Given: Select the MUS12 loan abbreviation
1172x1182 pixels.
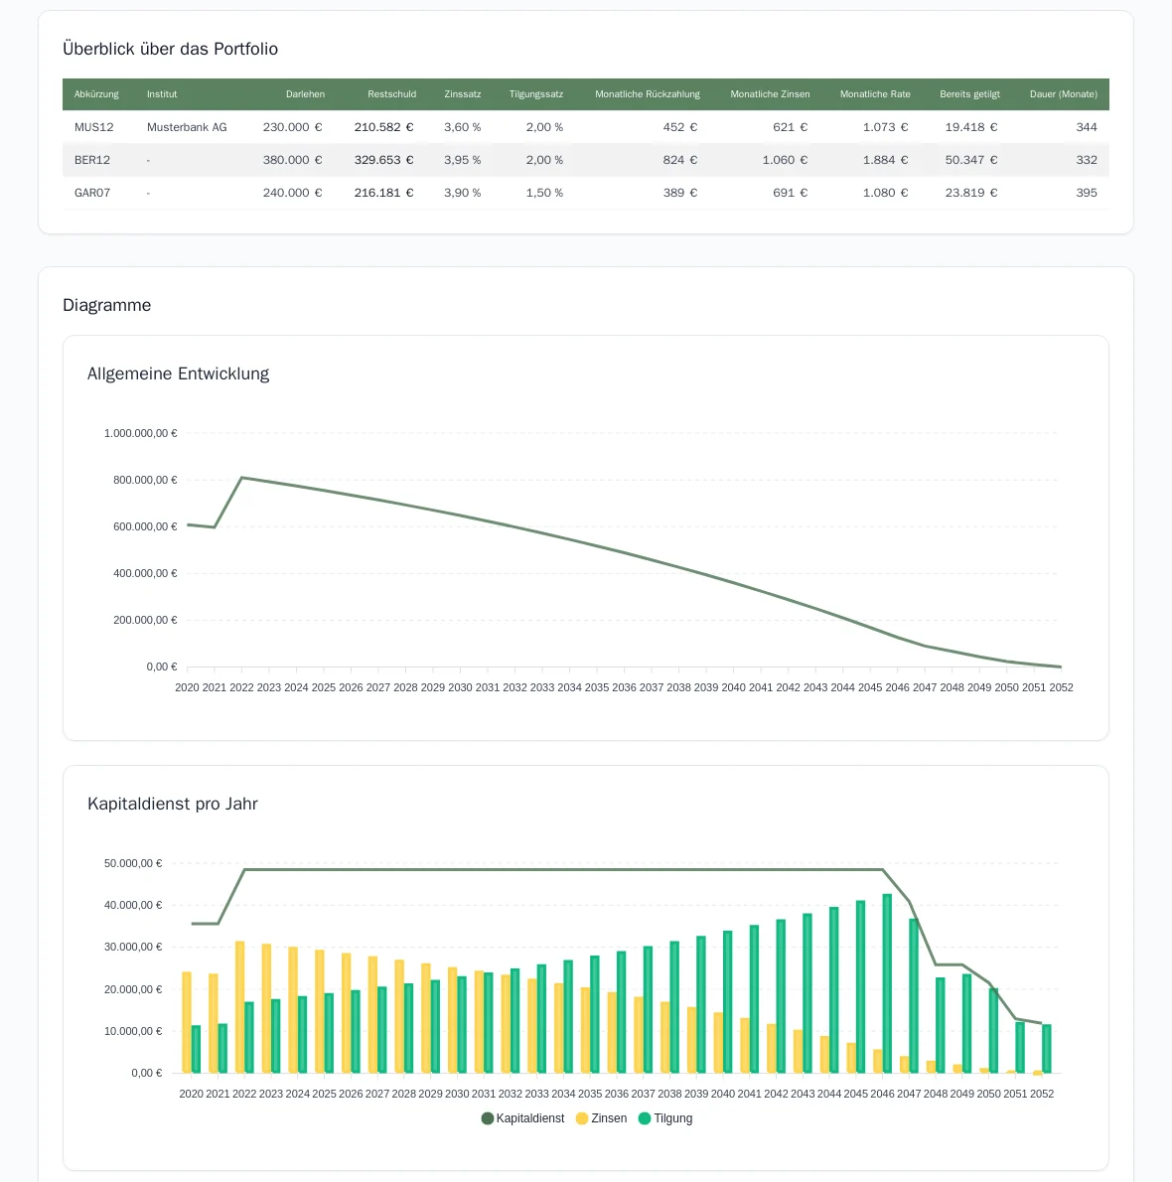Looking at the screenshot, I should tap(94, 127).
